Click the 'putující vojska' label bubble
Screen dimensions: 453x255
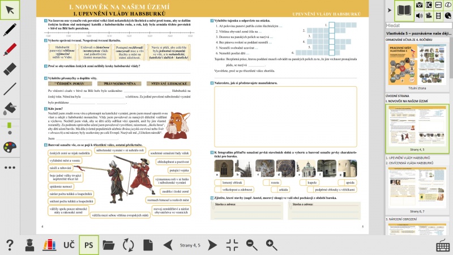(x=179, y=171)
